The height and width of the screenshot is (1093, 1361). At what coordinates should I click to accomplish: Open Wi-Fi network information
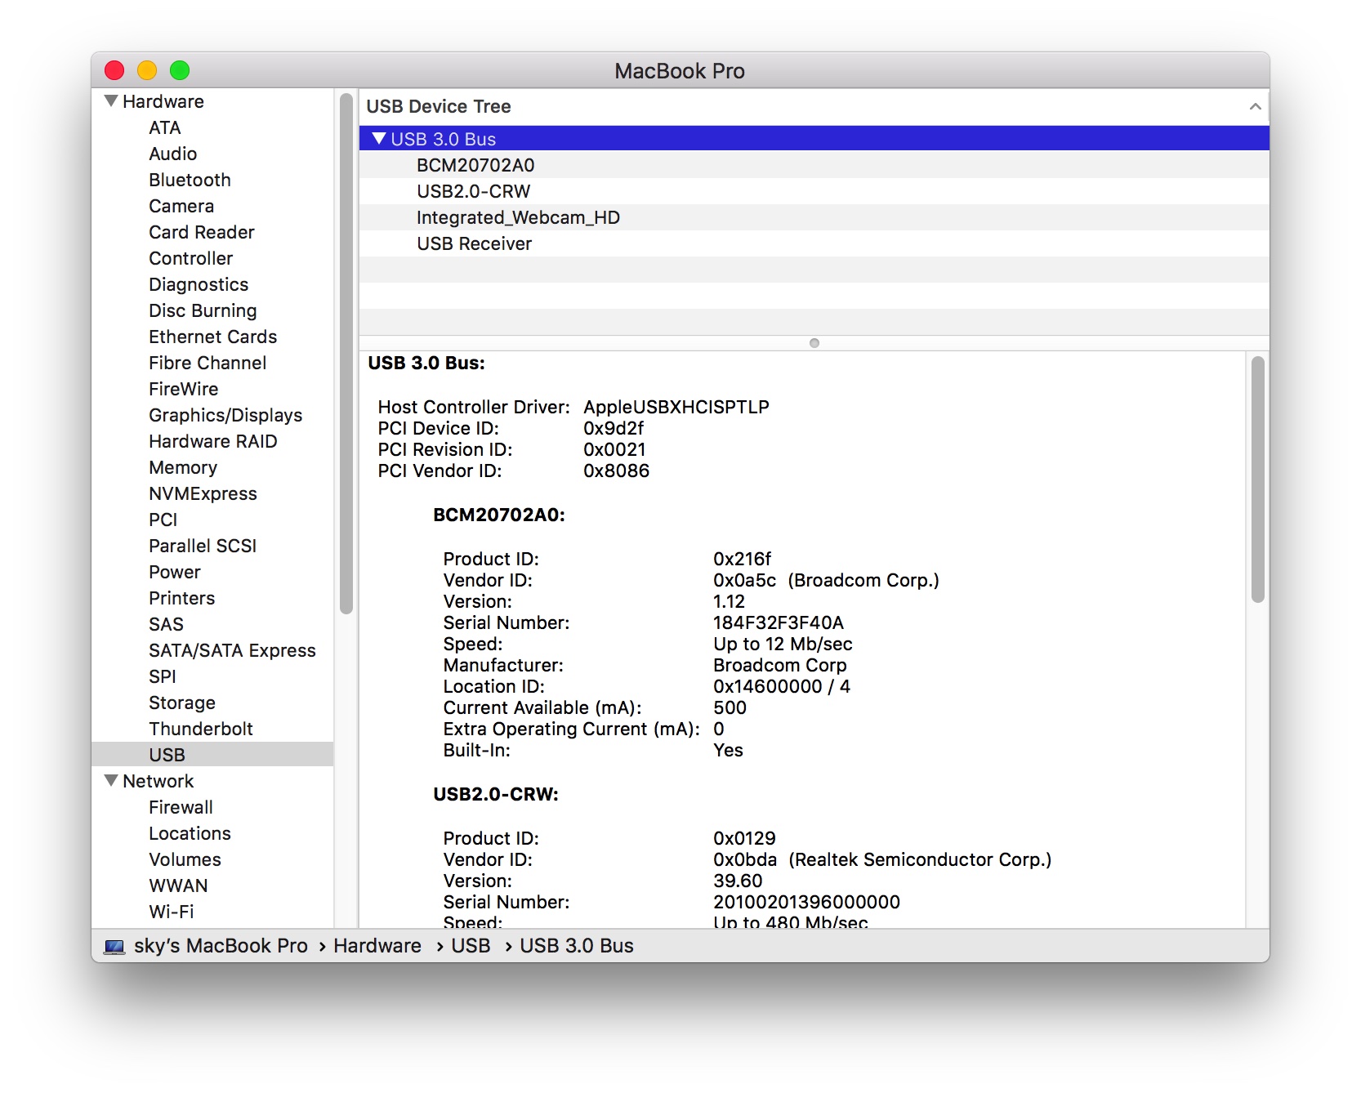172,912
